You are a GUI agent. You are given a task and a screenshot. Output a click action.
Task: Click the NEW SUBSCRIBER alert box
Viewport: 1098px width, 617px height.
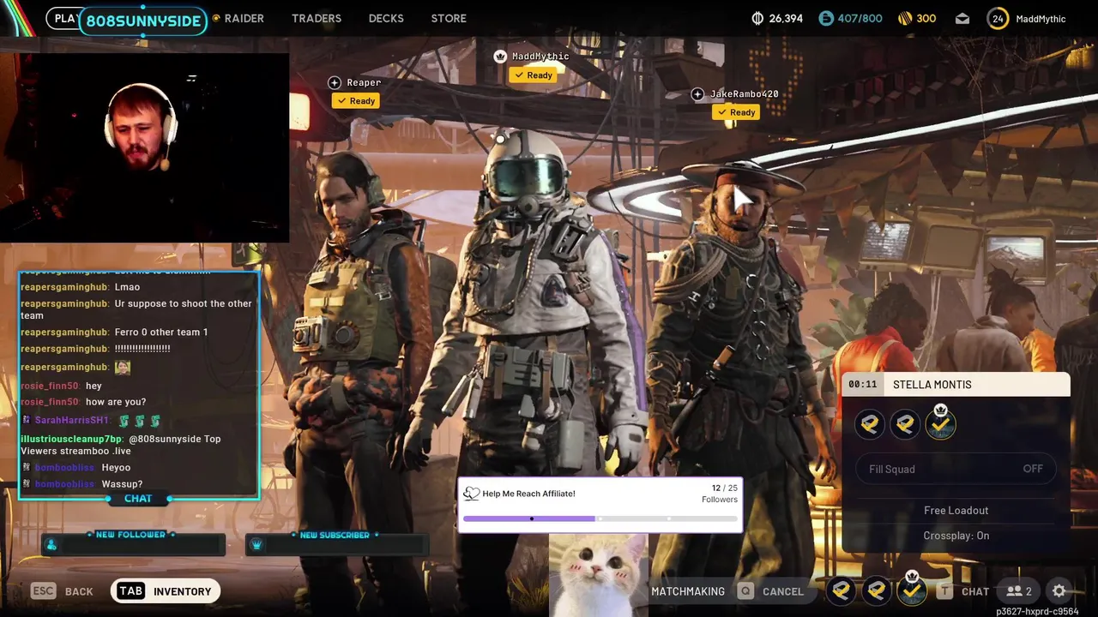click(x=336, y=543)
